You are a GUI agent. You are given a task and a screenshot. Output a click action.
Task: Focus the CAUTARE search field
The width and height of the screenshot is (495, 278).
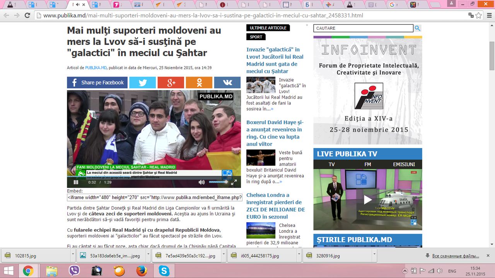point(364,28)
